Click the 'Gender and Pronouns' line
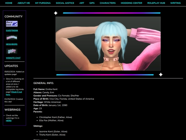186x140 pixels. click(x=56, y=96)
